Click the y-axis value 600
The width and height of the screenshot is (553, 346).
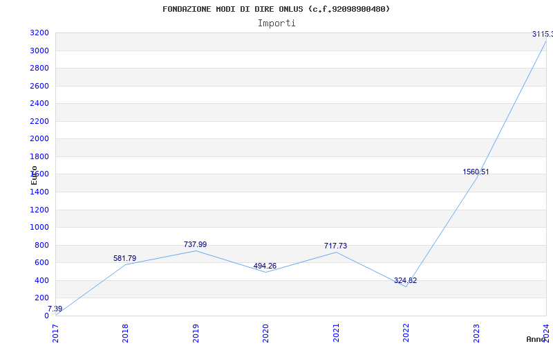click(x=42, y=263)
